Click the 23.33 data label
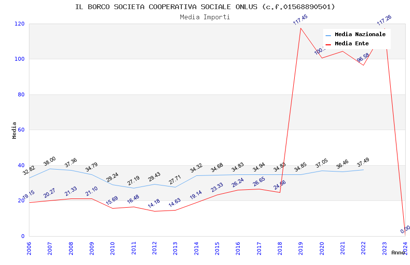 pos(217,187)
